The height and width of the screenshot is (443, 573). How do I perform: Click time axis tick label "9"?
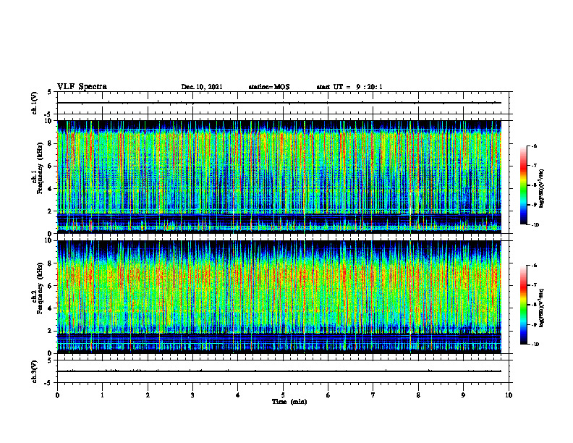pos(463,395)
